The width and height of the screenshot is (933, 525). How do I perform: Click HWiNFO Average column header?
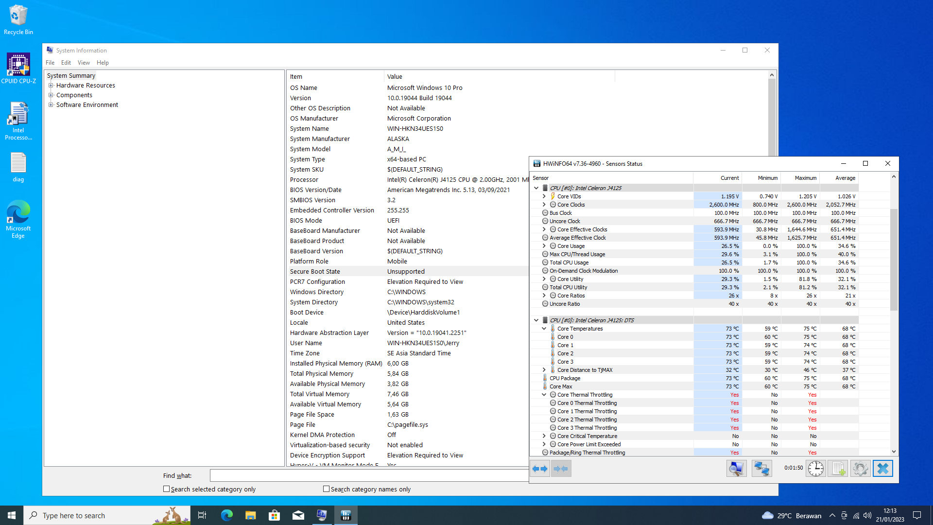(x=839, y=178)
